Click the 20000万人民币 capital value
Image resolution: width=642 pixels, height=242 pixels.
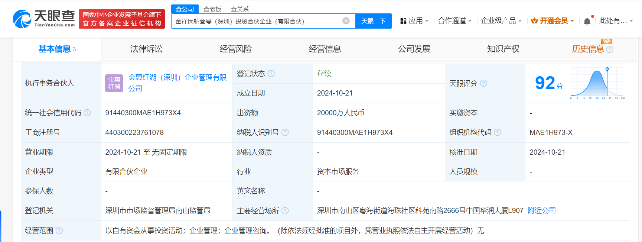click(340, 113)
